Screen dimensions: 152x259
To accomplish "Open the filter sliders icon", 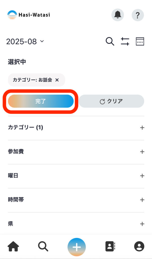I will pyautogui.click(x=125, y=41).
